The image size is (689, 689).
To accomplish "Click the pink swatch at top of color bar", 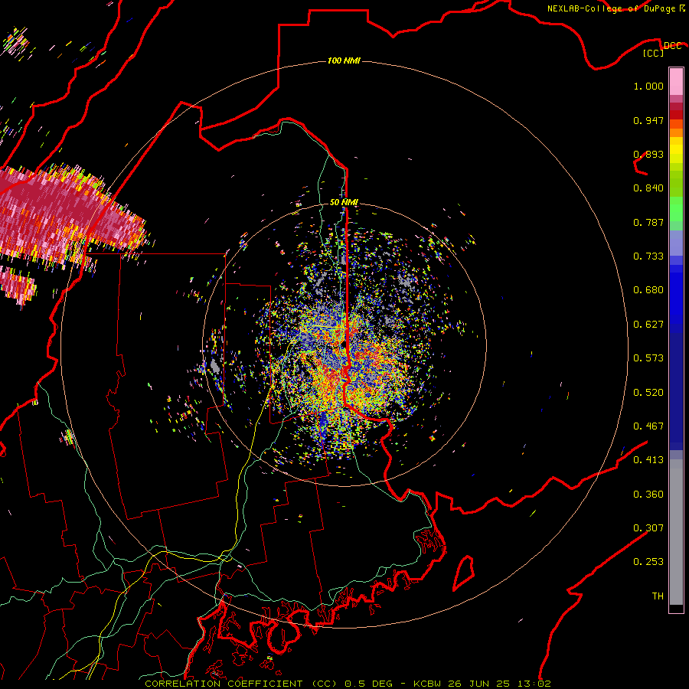I will click(676, 81).
